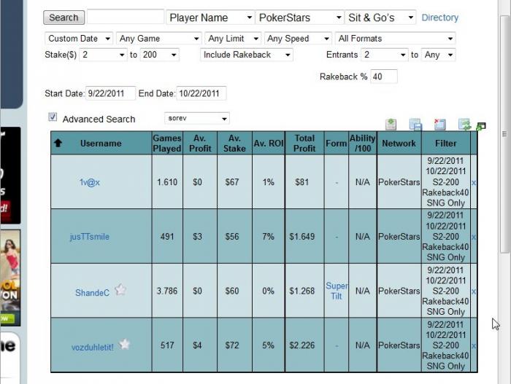Open the Directory link

coord(440,17)
